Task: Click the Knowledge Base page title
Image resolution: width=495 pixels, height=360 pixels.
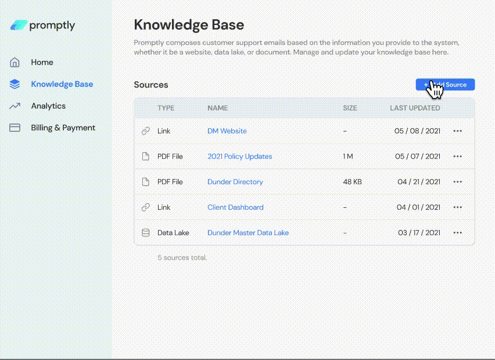Action: pyautogui.click(x=189, y=24)
